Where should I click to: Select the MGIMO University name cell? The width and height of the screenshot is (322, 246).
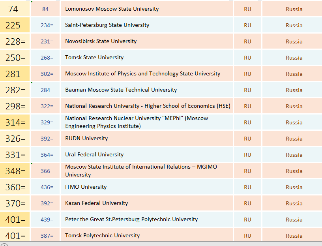tap(147, 171)
